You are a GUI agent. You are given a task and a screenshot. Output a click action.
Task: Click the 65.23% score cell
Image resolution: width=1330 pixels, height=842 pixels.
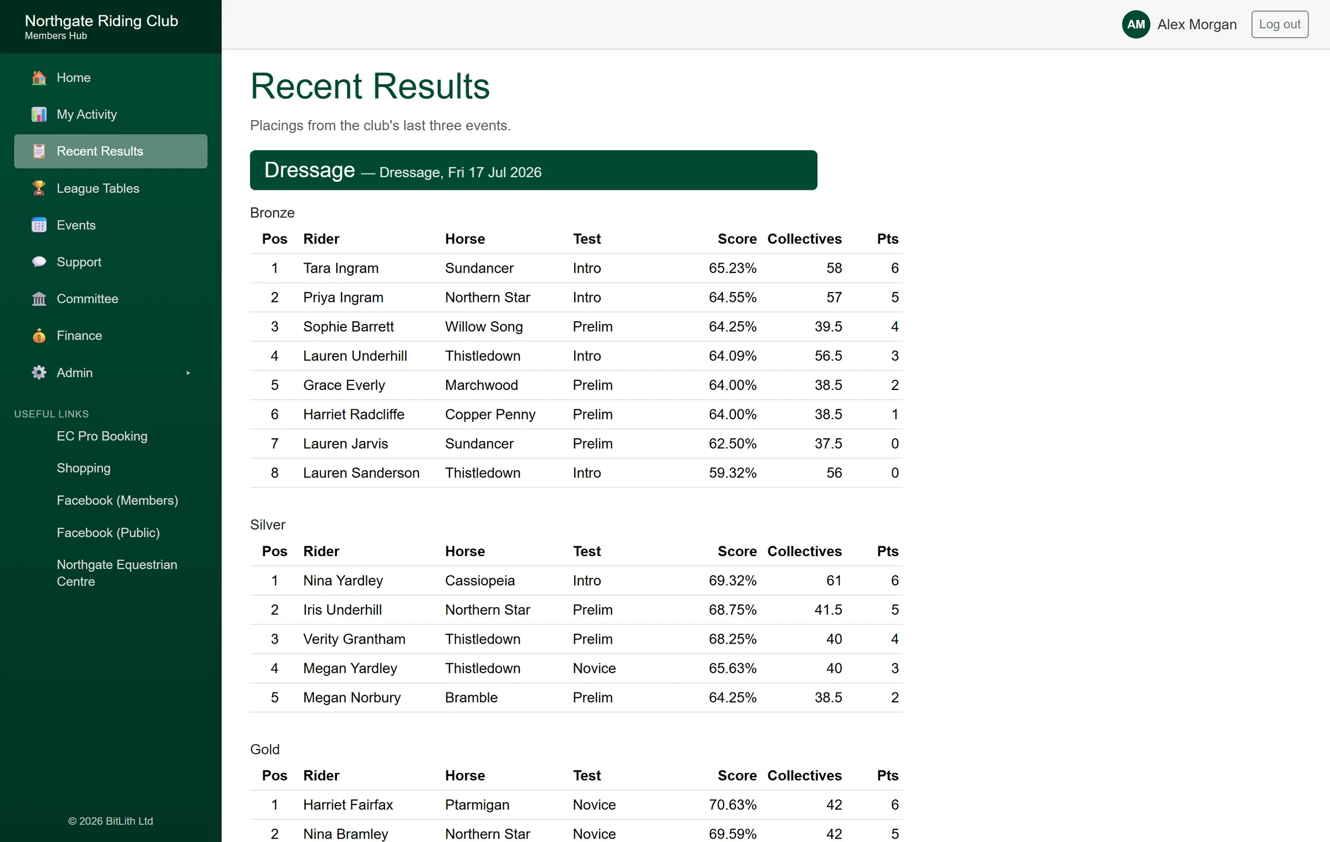click(x=733, y=269)
